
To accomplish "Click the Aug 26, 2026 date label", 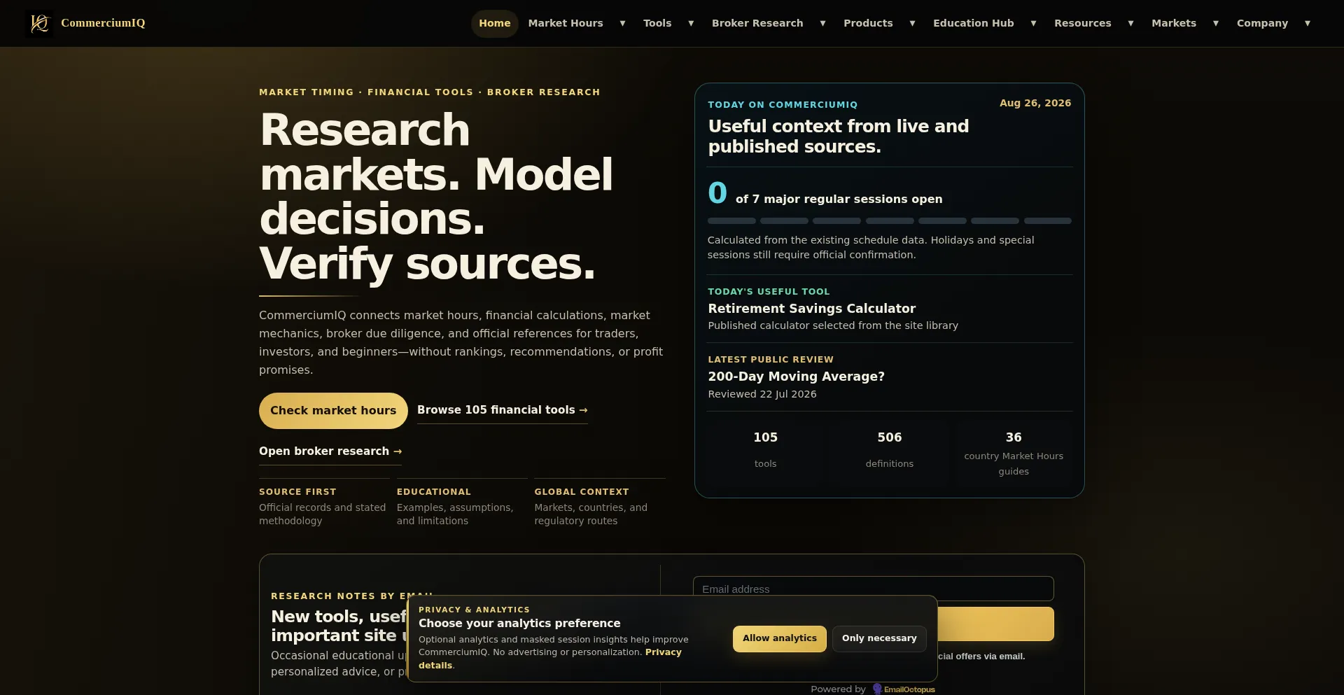I will (1035, 103).
